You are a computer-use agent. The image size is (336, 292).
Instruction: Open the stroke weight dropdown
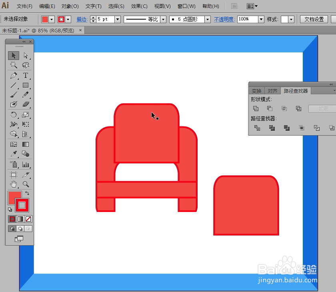(118, 19)
